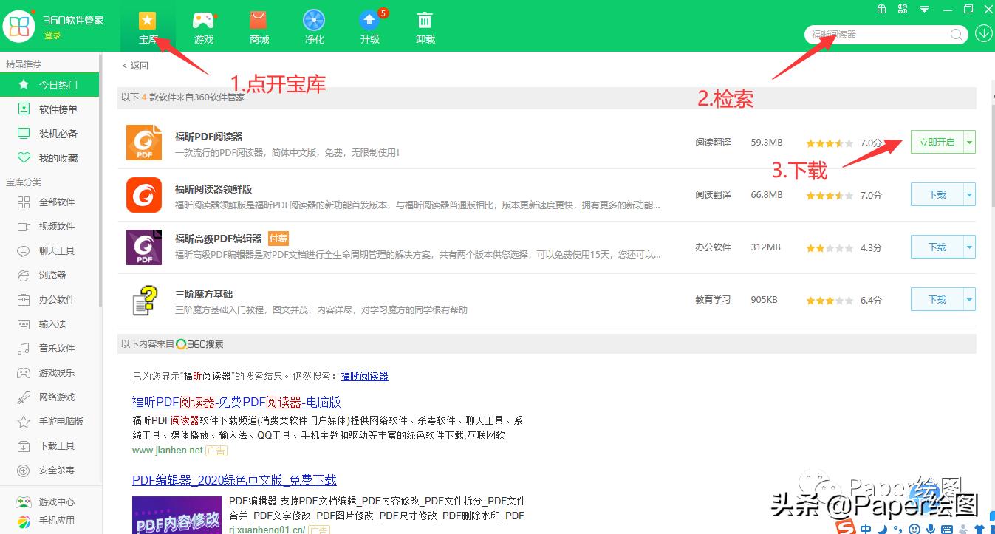The image size is (995, 534).
Task: Click 立即开启 for 福昕PDF阅读器
Action: coord(937,142)
